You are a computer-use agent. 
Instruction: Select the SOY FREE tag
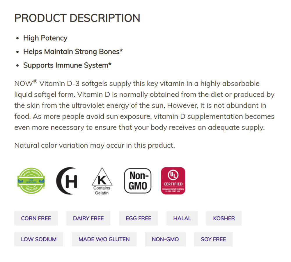tap(213, 239)
